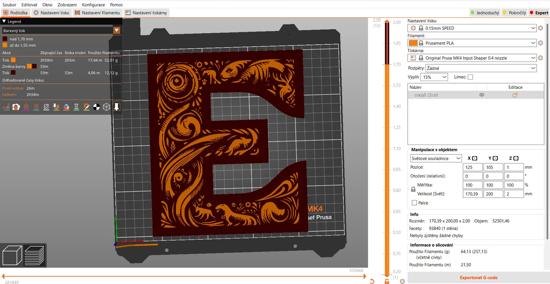The height and width of the screenshot is (284, 550).
Task: Reset the vertical layer slider with the undo arrow
Action: 372,281
